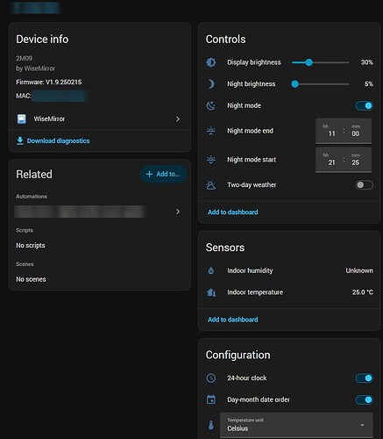This screenshot has width=383, height=439.
Task: Click the WiseMirror integration label
Action: pos(49,119)
